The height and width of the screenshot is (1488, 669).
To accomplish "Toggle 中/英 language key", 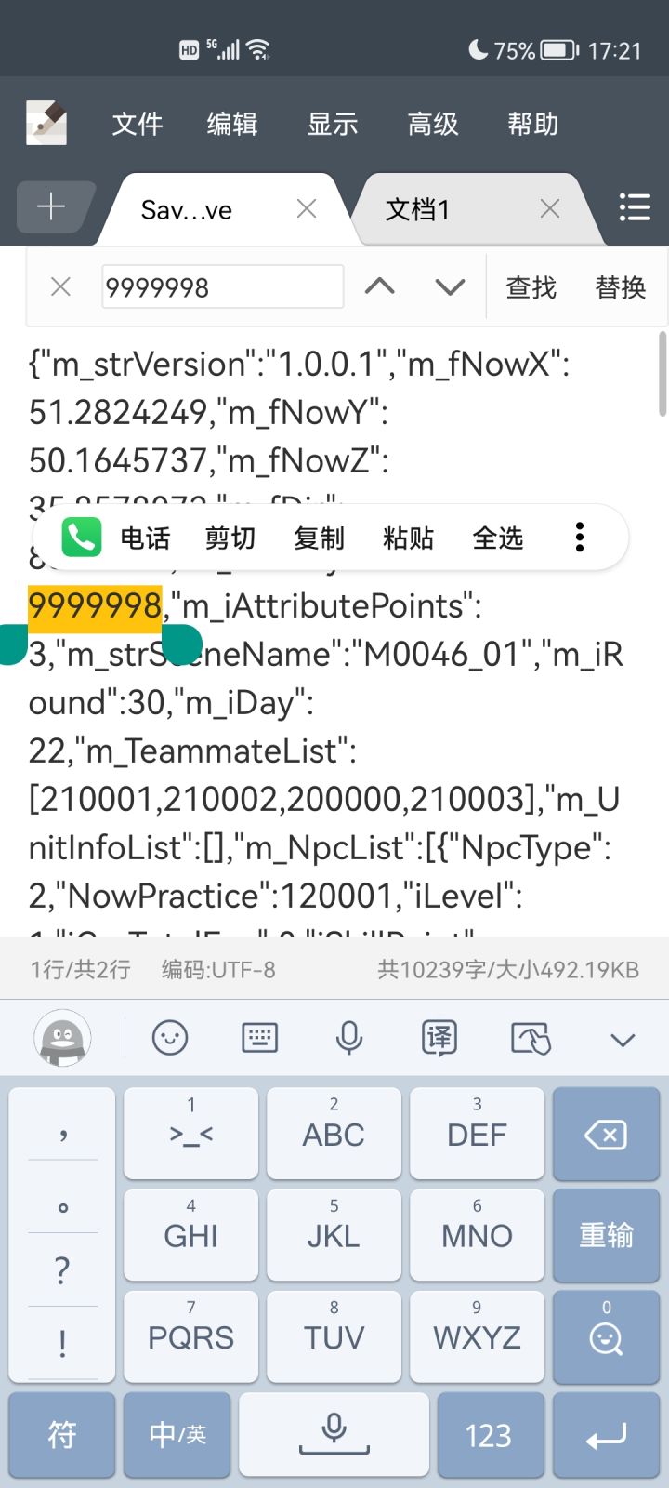I will click(177, 1435).
